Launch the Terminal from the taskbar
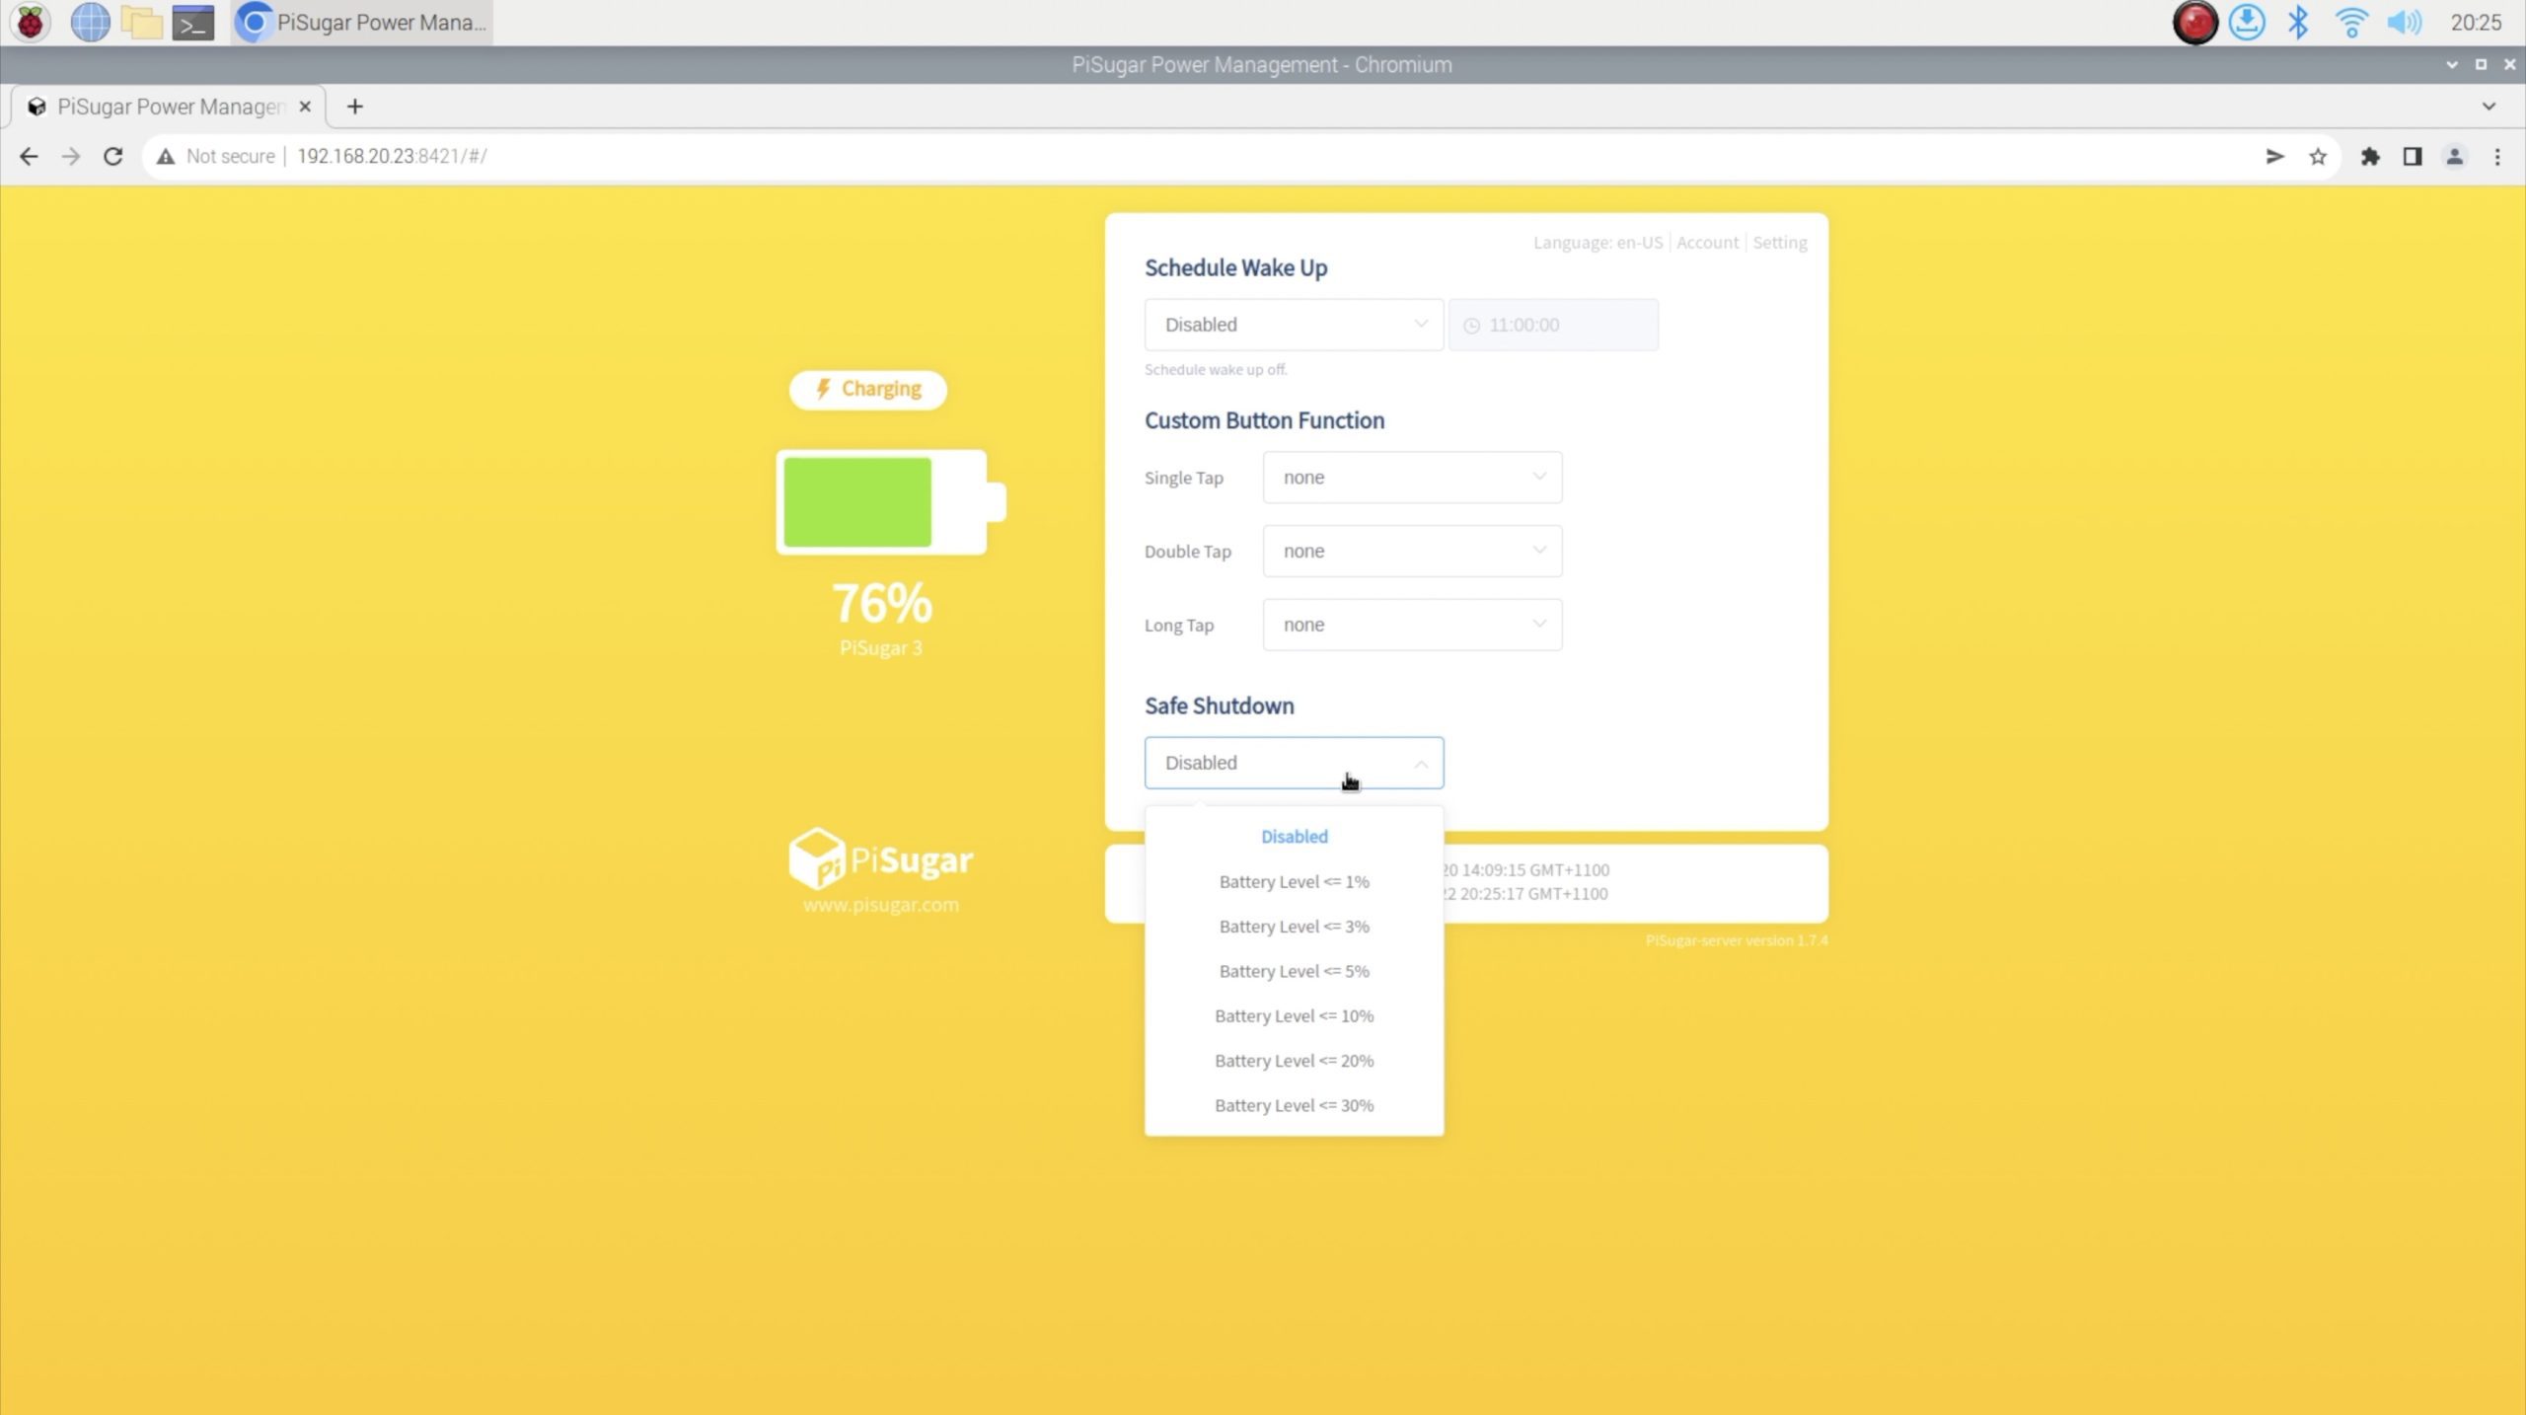Screen dimensions: 2526x1415 pyautogui.click(x=192, y=22)
